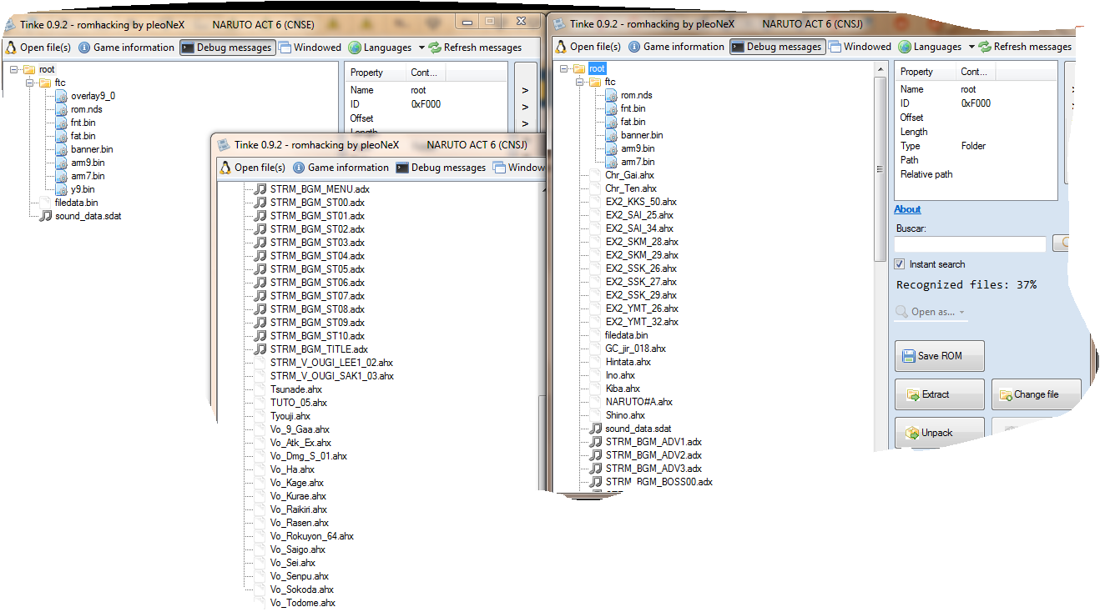Screen dimensions: 1100x612
Task: Toggle Windowed in the Save ROM window
Action: pos(860,47)
